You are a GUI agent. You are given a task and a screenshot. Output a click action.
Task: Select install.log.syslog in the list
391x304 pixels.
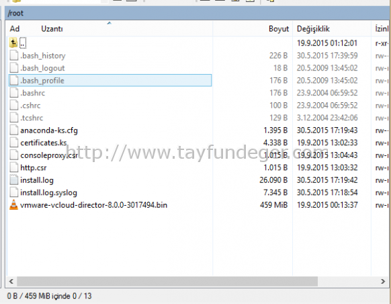(48, 192)
